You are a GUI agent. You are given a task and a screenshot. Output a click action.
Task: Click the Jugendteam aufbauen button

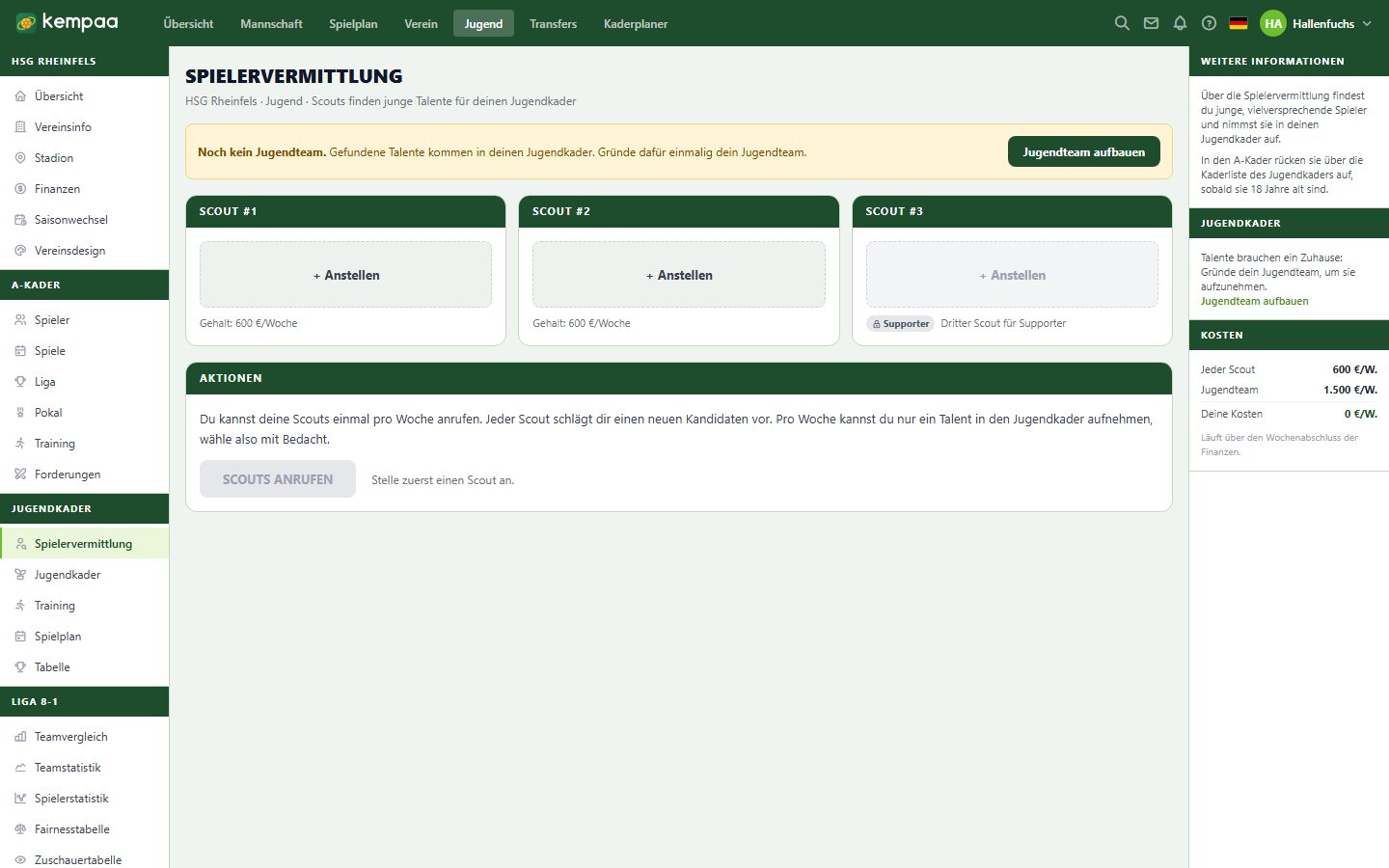[x=1084, y=151]
